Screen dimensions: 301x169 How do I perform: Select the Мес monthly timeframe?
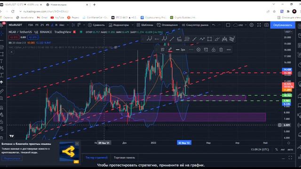(x=62, y=25)
